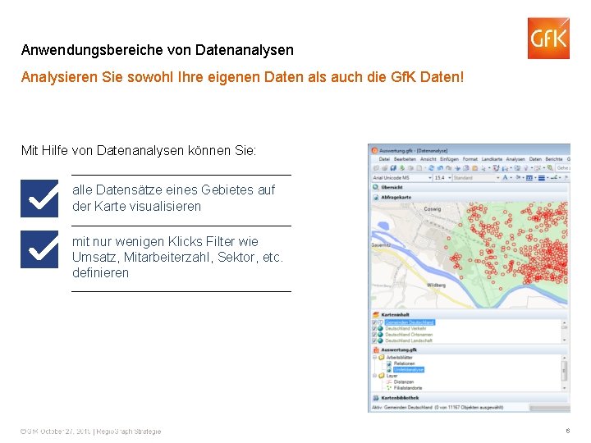Toggle the Deutschland Verkehr layer checkbox
The height and width of the screenshot is (443, 591).
pos(374,328)
